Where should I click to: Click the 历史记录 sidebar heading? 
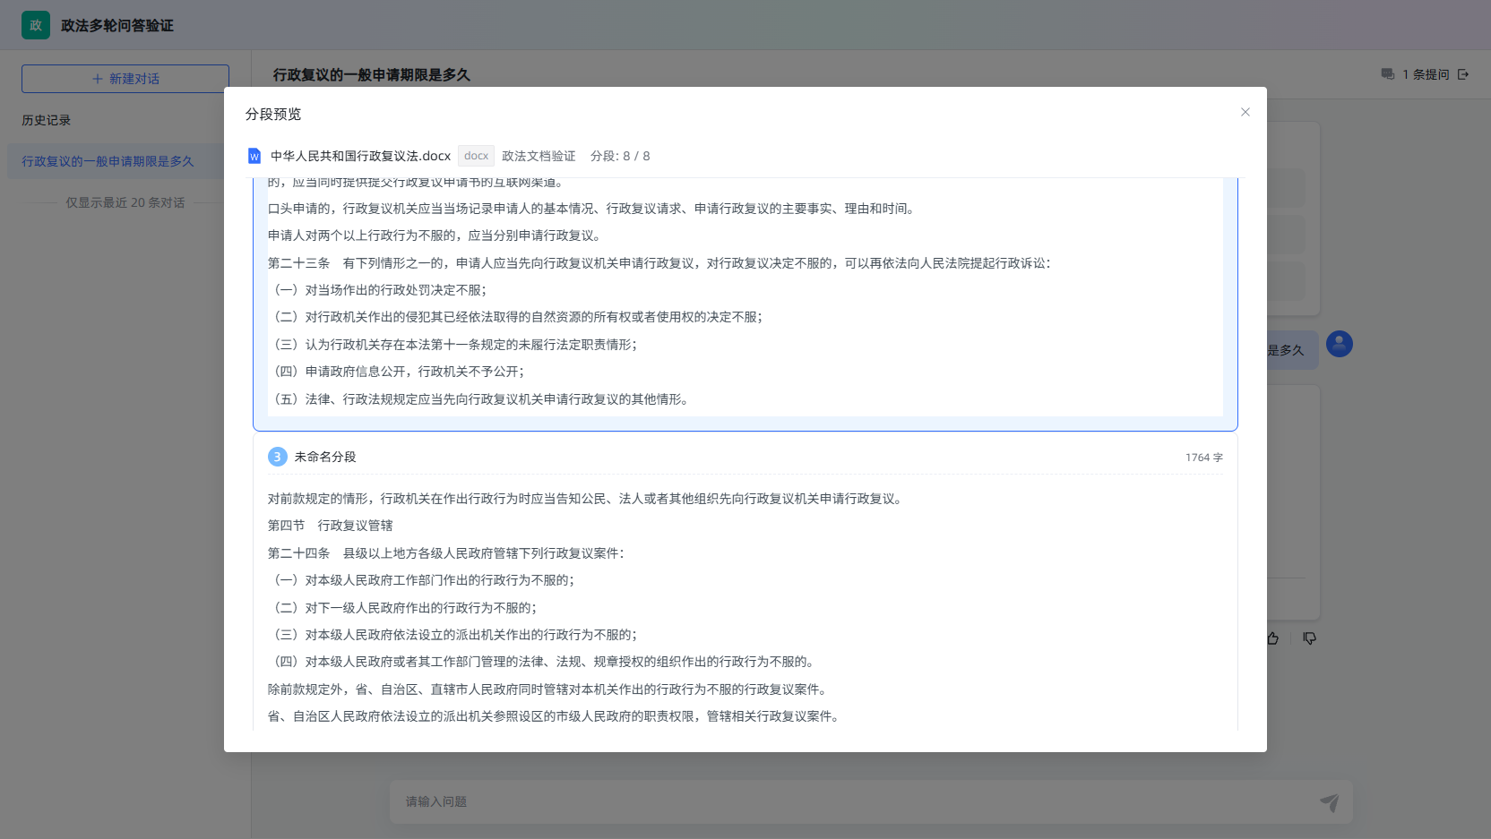pyautogui.click(x=47, y=120)
